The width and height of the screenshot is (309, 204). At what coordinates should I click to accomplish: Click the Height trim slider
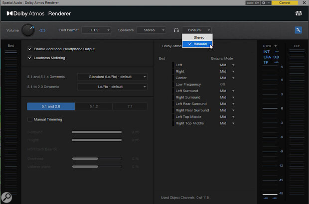click(x=97, y=140)
